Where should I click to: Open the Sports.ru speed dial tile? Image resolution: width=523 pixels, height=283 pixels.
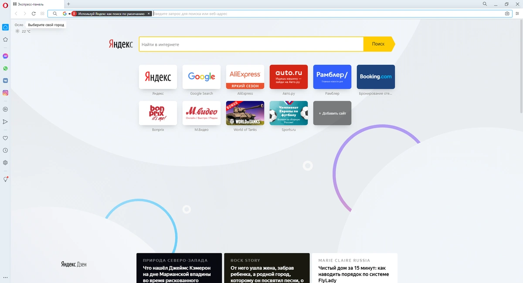(x=289, y=113)
